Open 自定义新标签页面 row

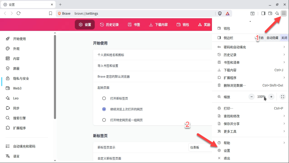(x=153, y=158)
